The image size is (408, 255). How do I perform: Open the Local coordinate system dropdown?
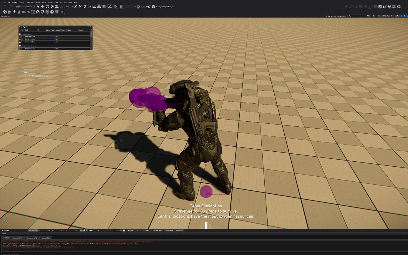tap(69, 6)
